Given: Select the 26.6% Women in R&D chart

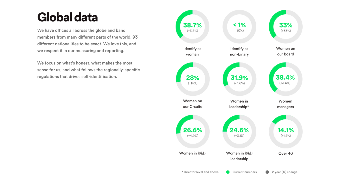Looking at the screenshot, I should click(193, 132).
